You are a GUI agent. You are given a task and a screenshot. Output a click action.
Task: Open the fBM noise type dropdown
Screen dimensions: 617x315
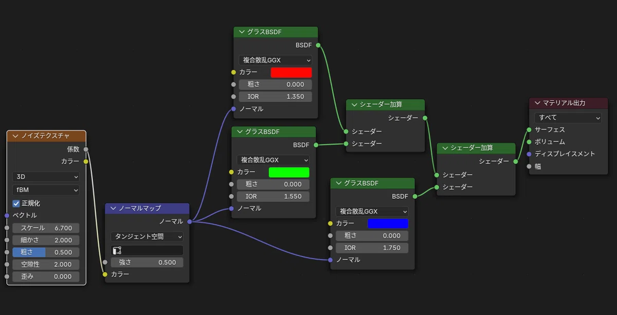click(46, 190)
